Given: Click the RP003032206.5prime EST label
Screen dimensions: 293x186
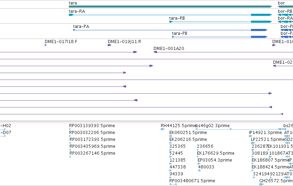Looking at the screenshot, I should click(x=92, y=133).
